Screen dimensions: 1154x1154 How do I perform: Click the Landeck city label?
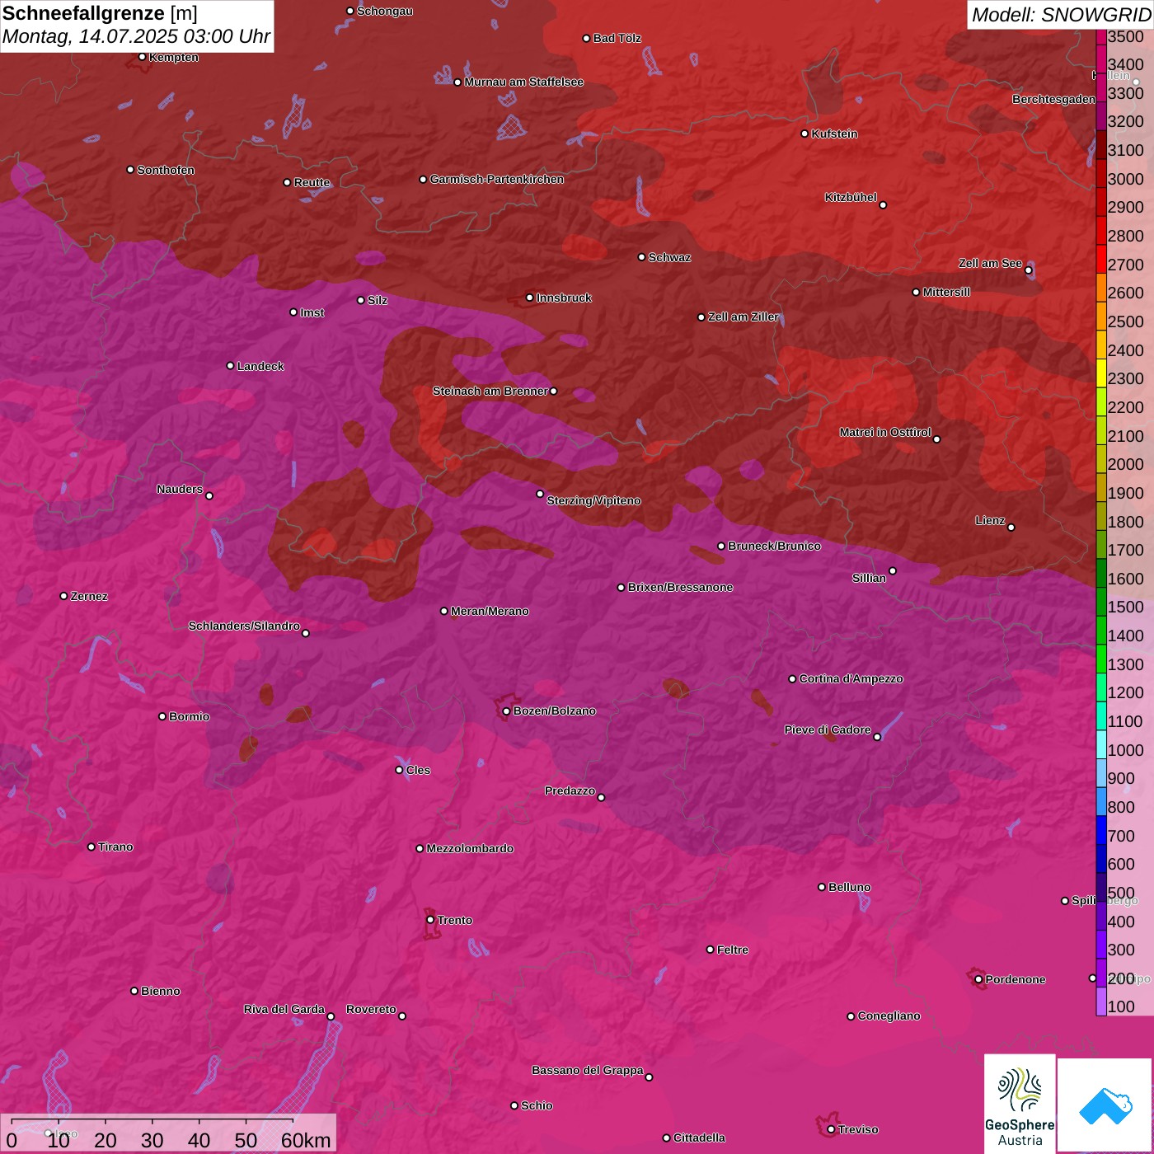(x=260, y=366)
